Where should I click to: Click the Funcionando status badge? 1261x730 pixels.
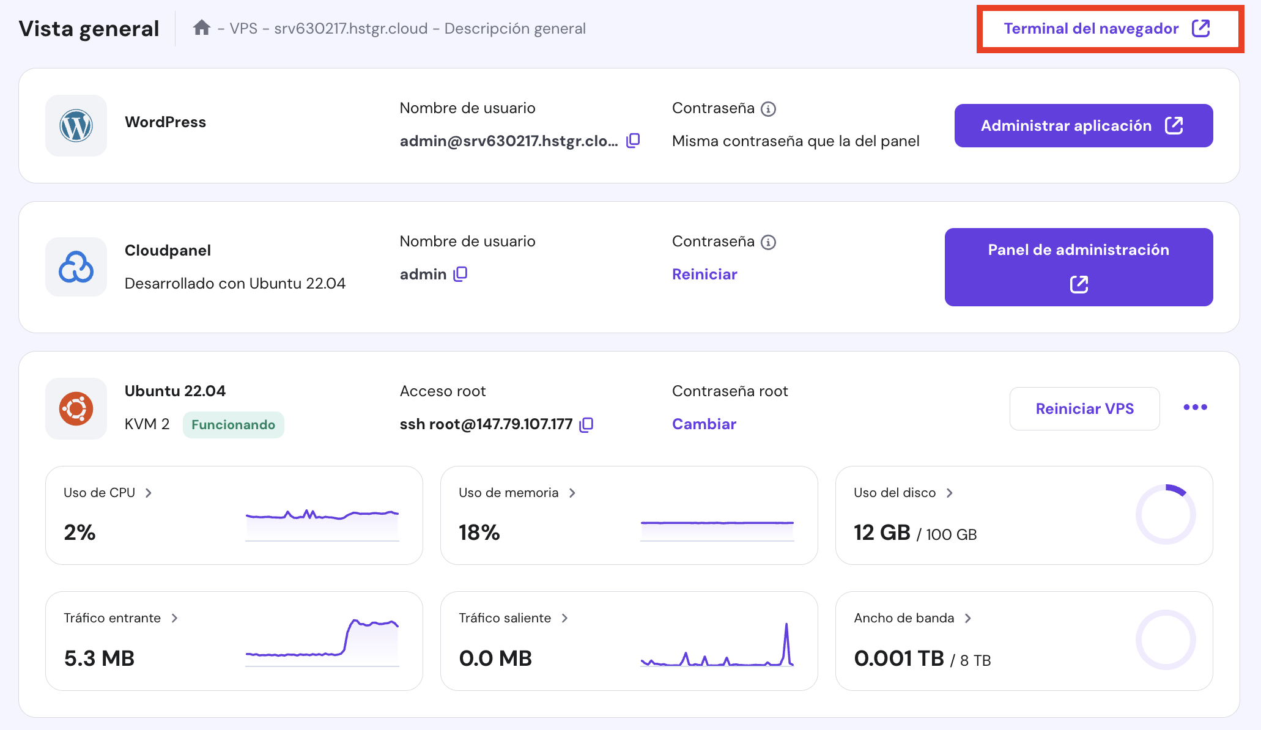point(233,424)
